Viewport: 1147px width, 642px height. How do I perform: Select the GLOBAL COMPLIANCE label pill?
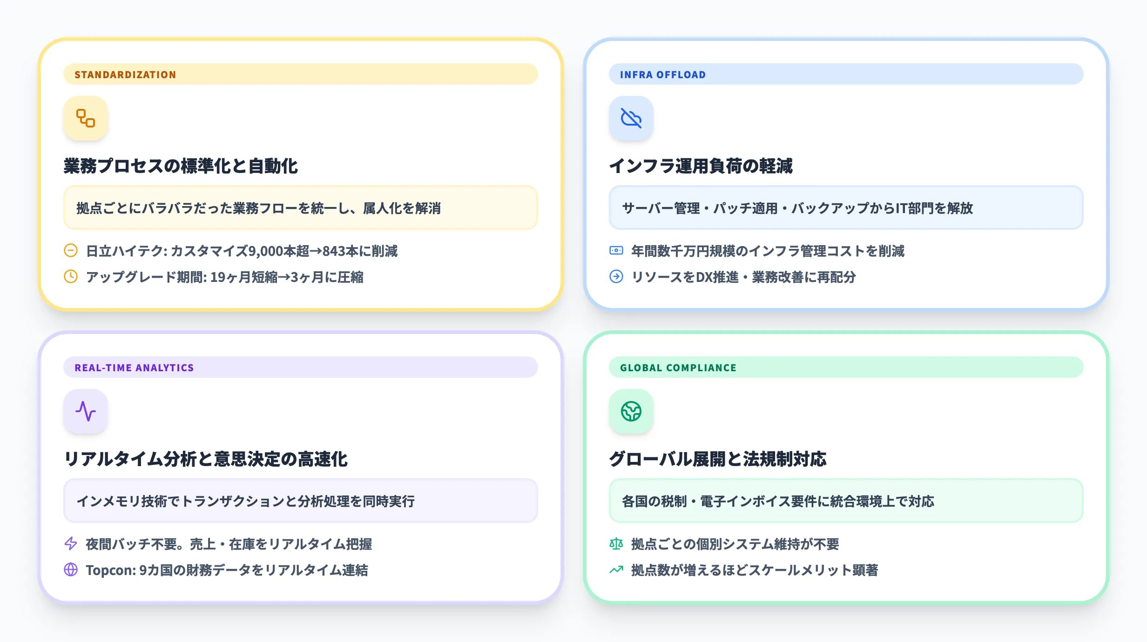pyautogui.click(x=846, y=368)
